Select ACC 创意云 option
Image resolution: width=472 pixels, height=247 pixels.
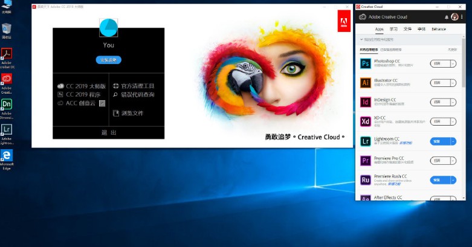[x=77, y=103]
